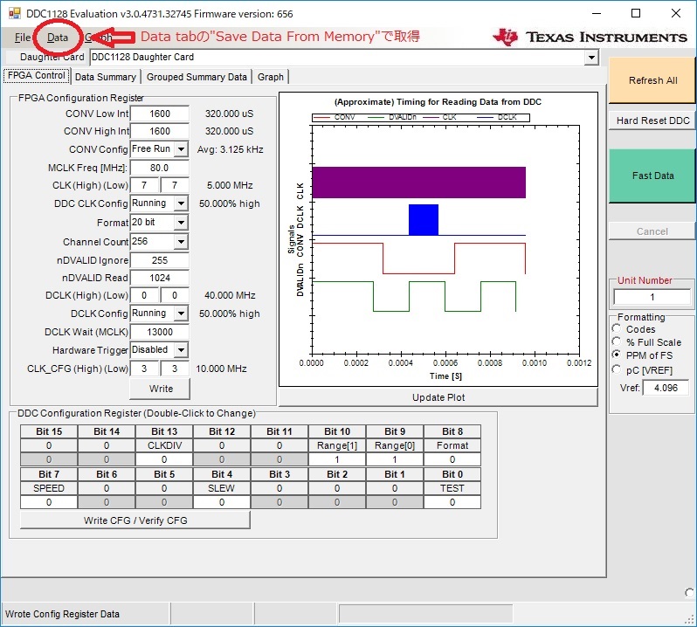Viewport: 697px width, 627px height.
Task: Click the window resize grip
Action: 689,618
